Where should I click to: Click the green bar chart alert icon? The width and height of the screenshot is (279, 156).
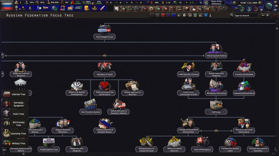pos(131,9)
